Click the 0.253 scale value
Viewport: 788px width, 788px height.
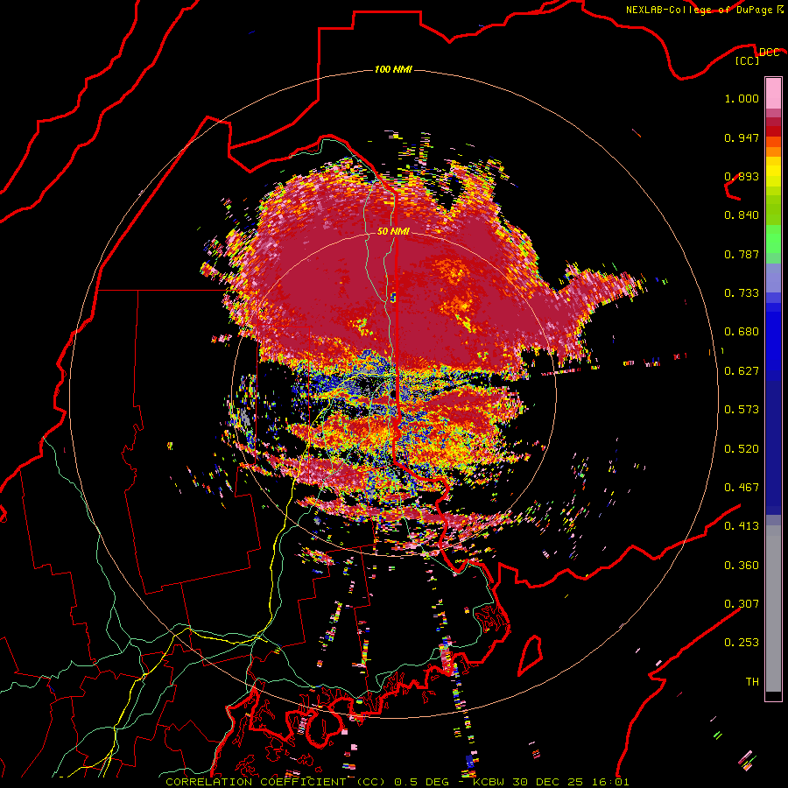[x=742, y=643]
